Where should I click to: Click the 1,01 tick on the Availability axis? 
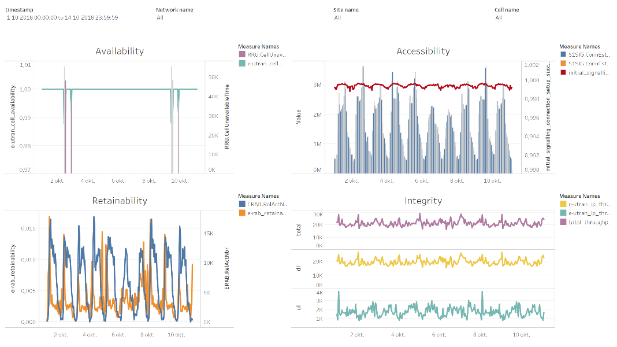pyautogui.click(x=25, y=65)
